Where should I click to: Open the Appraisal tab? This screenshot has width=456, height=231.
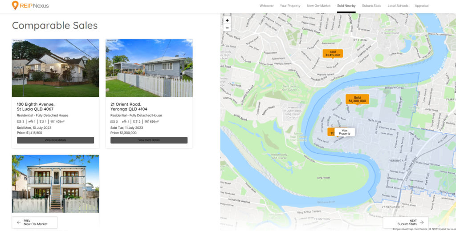(x=421, y=6)
